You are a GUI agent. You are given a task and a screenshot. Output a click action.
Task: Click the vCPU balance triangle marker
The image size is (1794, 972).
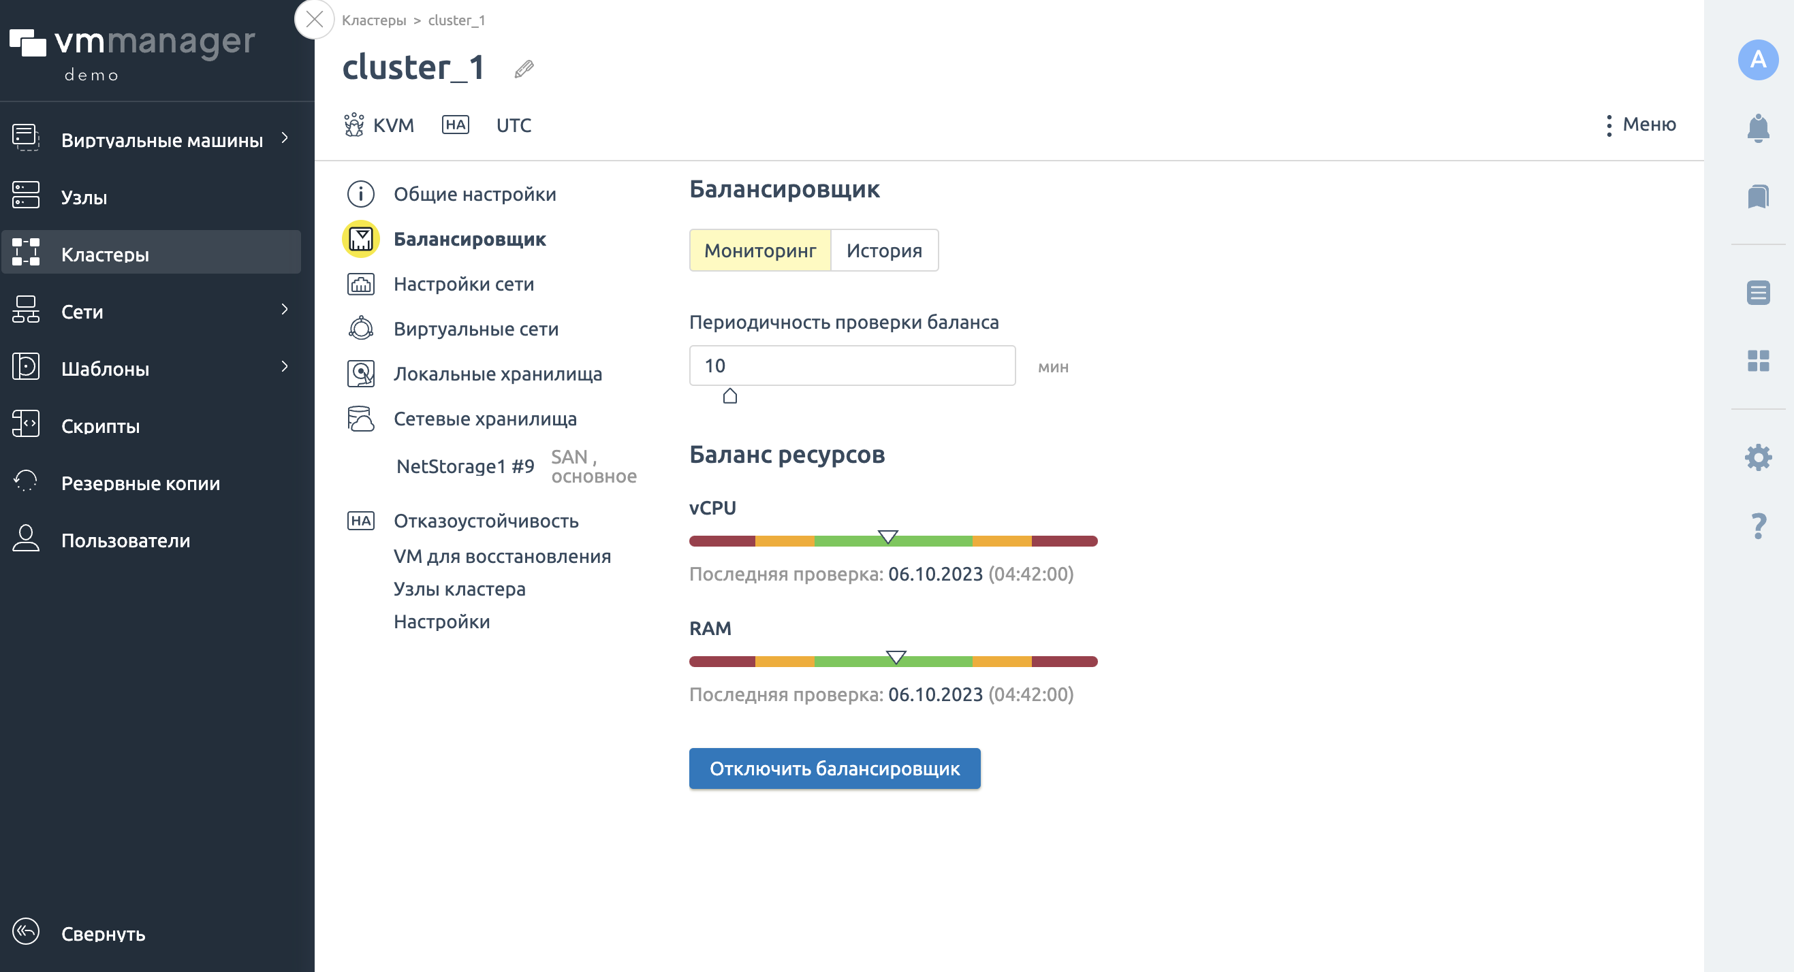coord(887,536)
